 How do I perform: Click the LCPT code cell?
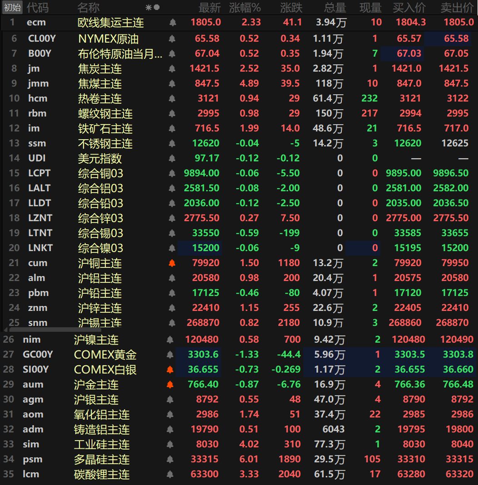[39, 173]
